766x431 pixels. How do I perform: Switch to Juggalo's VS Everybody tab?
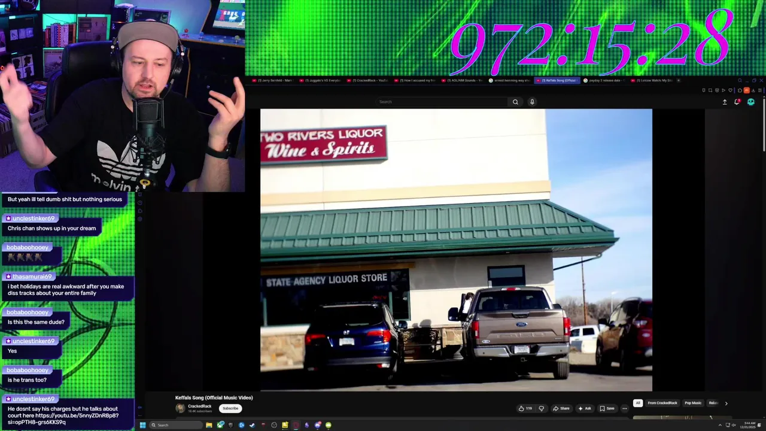pyautogui.click(x=320, y=80)
